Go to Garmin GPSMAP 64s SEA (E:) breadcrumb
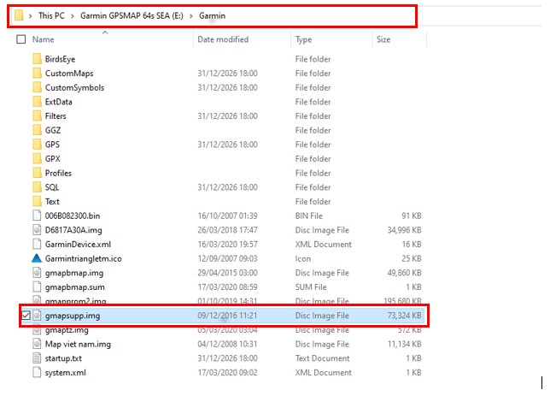Screen dimensions: 556x396 [x=132, y=15]
